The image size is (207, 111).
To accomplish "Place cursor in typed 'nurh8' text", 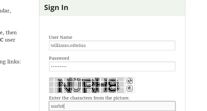I will coord(57,106).
